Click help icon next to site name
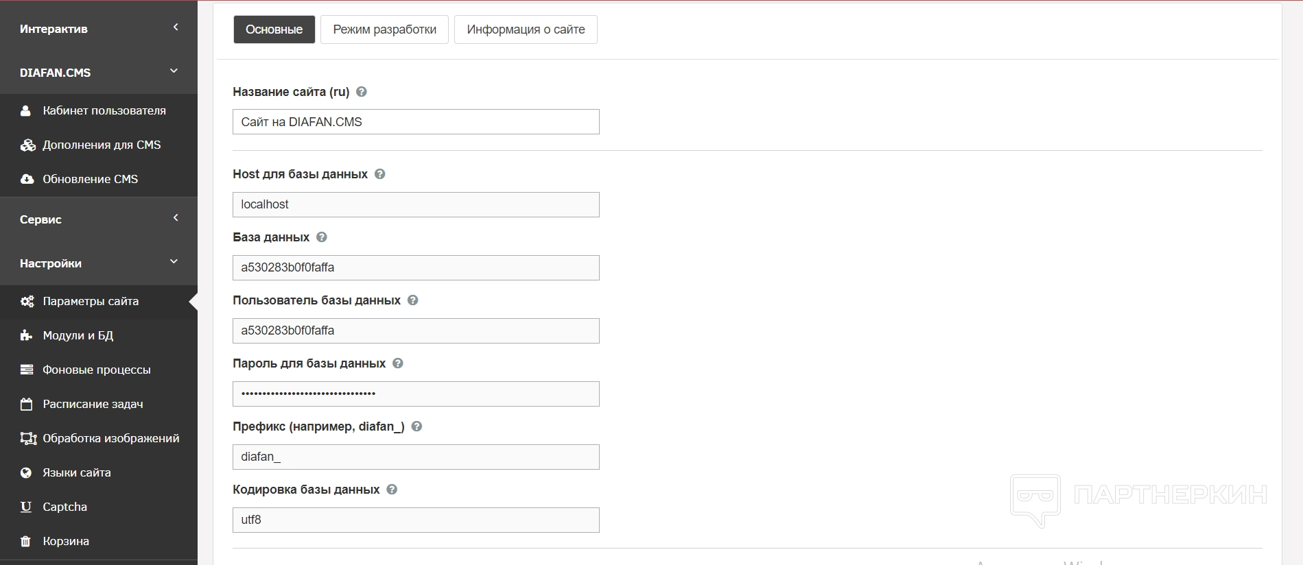 [362, 92]
